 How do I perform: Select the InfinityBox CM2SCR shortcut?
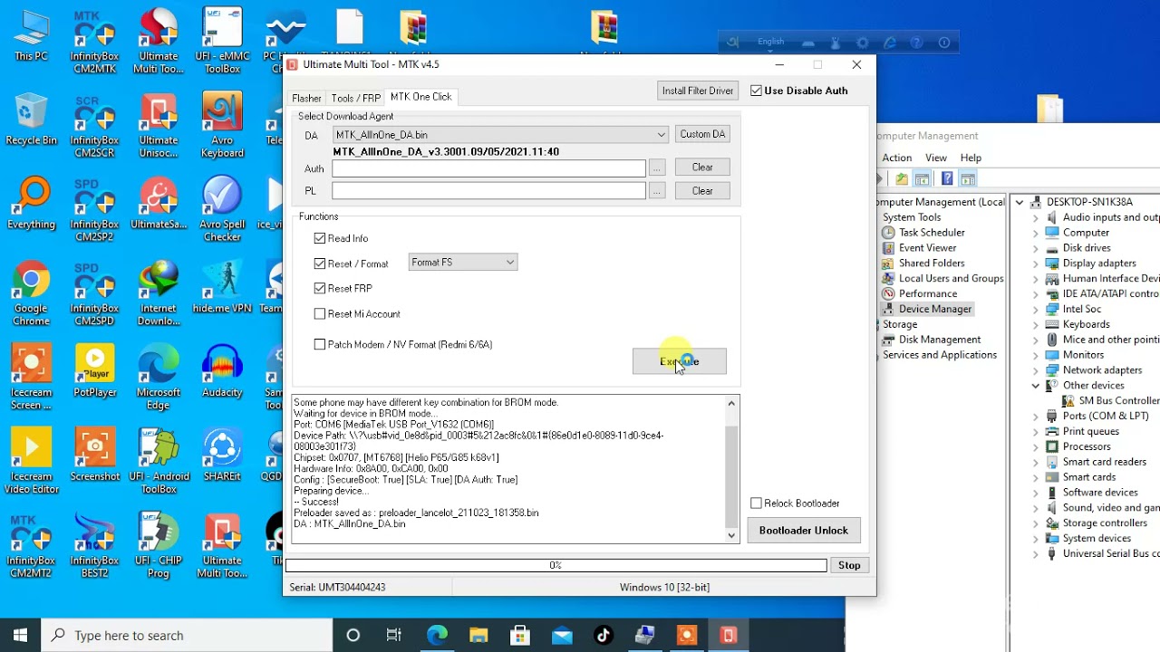click(x=94, y=127)
